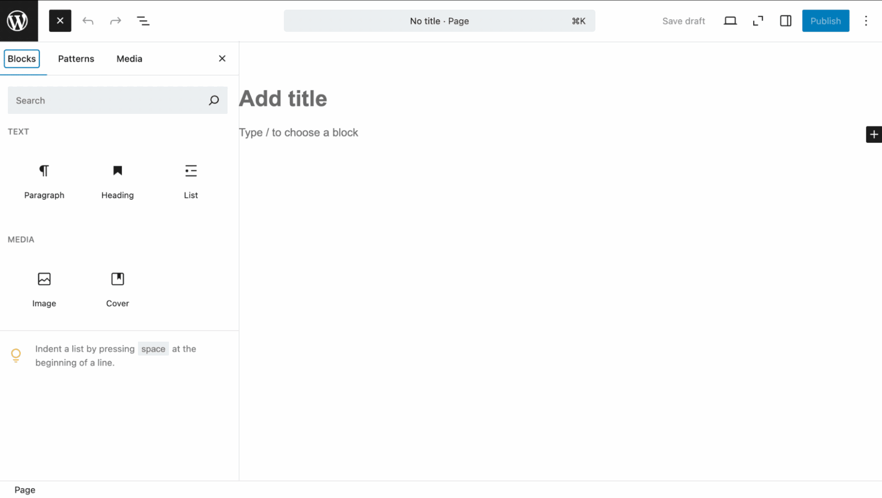Insert a Paragraph block
The image size is (882, 498).
(x=44, y=182)
